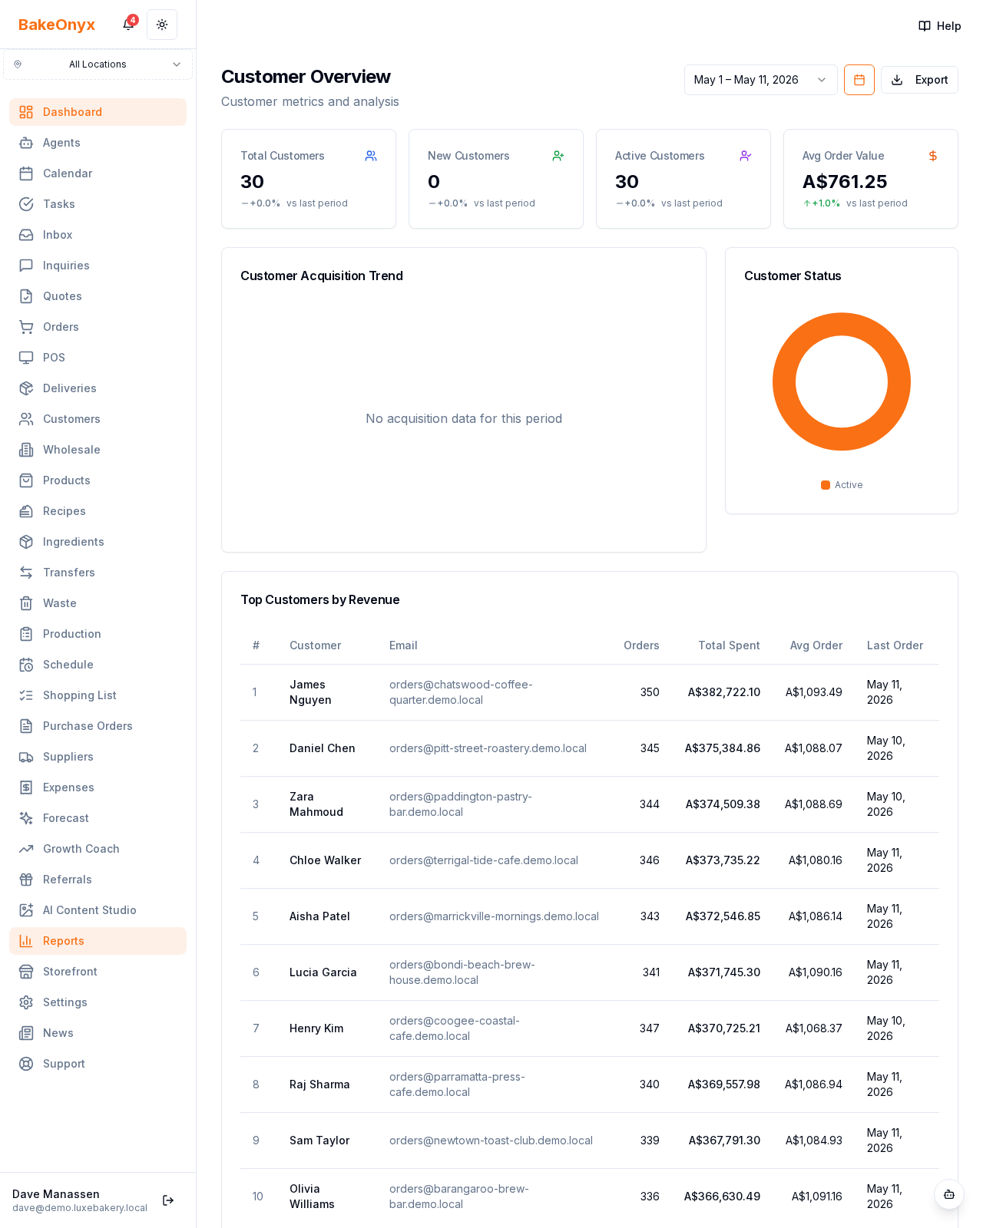This screenshot has width=983, height=1228.
Task: Open Production clipboard icon
Action: pyautogui.click(x=26, y=634)
